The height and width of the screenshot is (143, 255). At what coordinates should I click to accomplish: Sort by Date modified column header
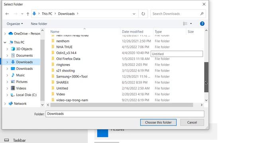click(x=133, y=32)
